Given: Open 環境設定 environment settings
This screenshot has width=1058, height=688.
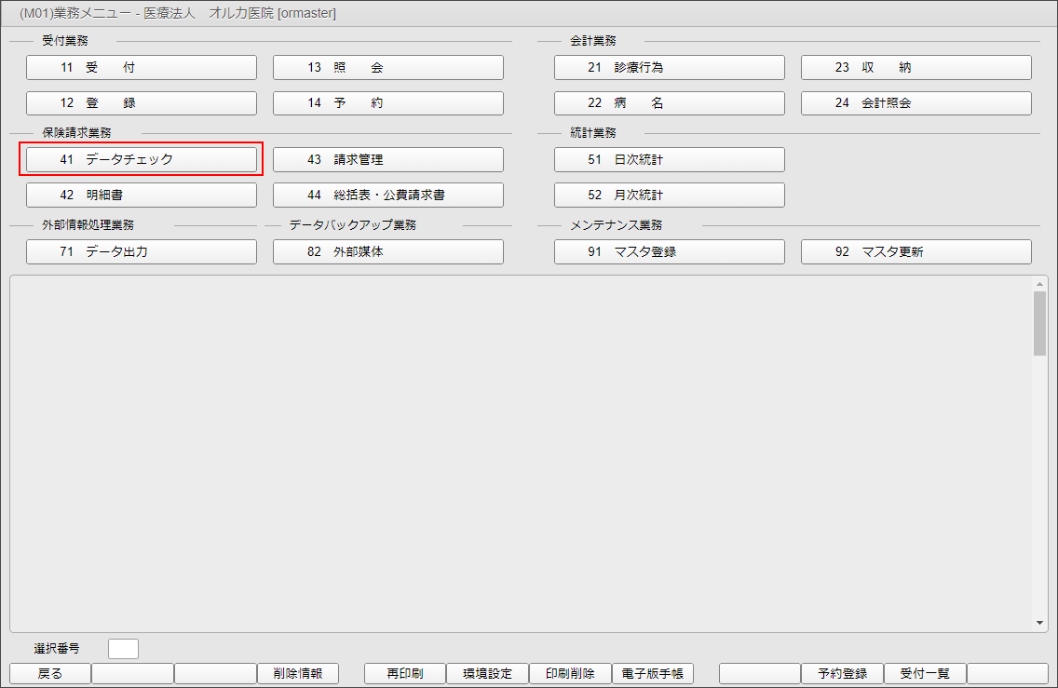Looking at the screenshot, I should (487, 674).
